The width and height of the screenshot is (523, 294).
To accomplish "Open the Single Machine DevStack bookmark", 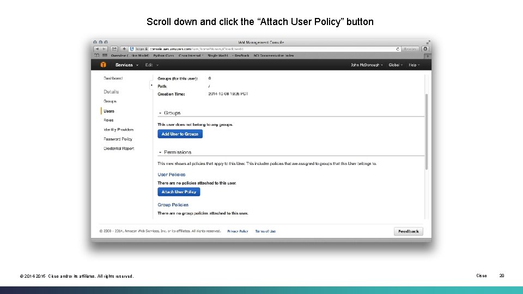I will [x=228, y=56].
